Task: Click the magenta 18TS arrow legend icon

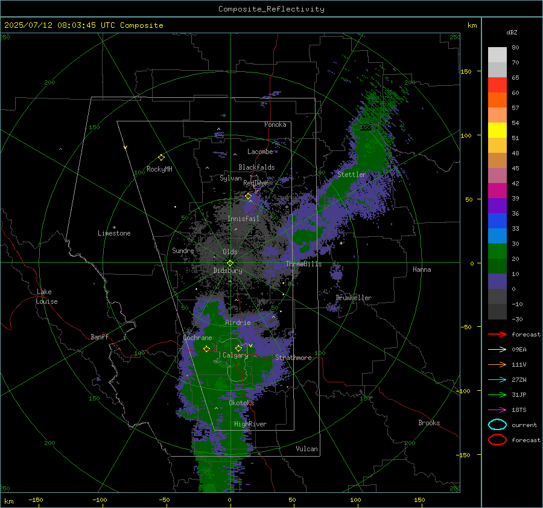Action: (497, 410)
